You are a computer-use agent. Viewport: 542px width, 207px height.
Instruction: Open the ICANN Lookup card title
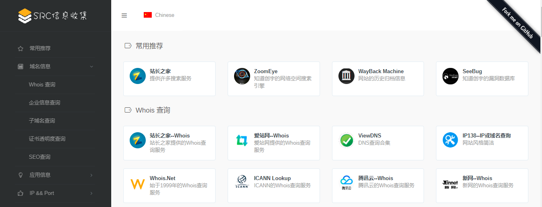tap(272, 178)
